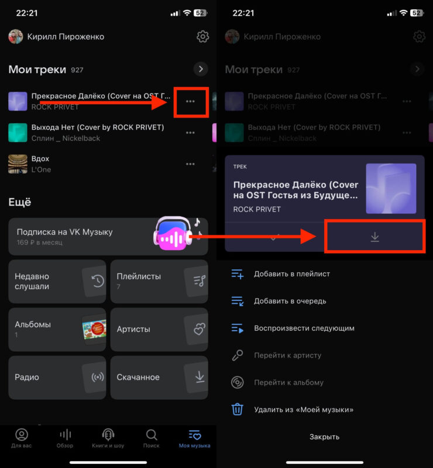Open the Скачанное downloads tile
The image size is (433, 468).
pos(159,377)
